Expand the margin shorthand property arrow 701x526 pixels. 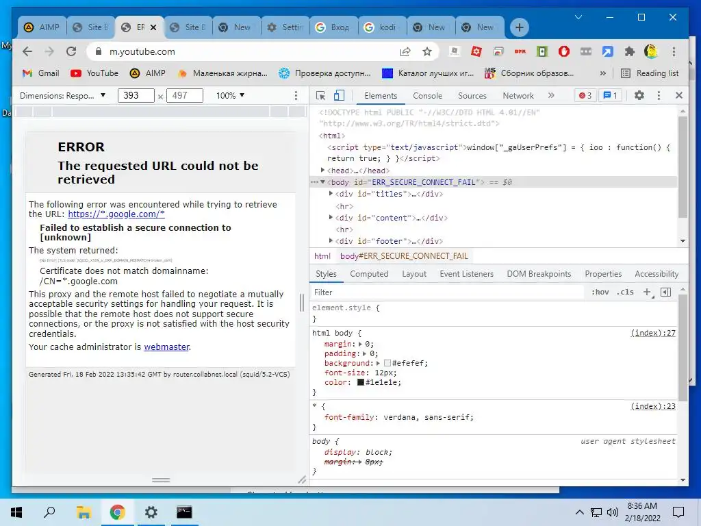[x=360, y=344]
